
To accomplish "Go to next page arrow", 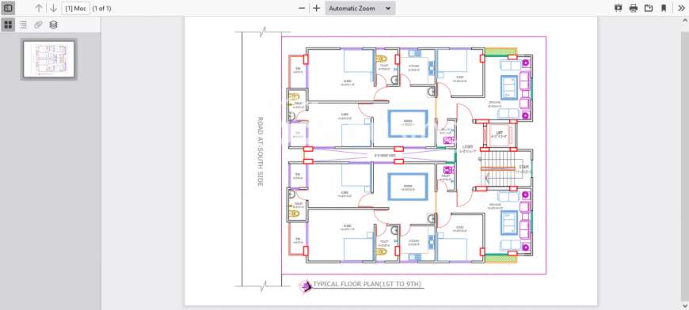I will click(53, 8).
